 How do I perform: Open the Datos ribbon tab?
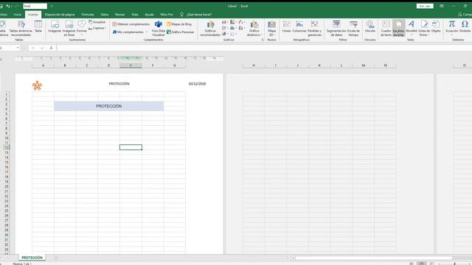coord(105,15)
